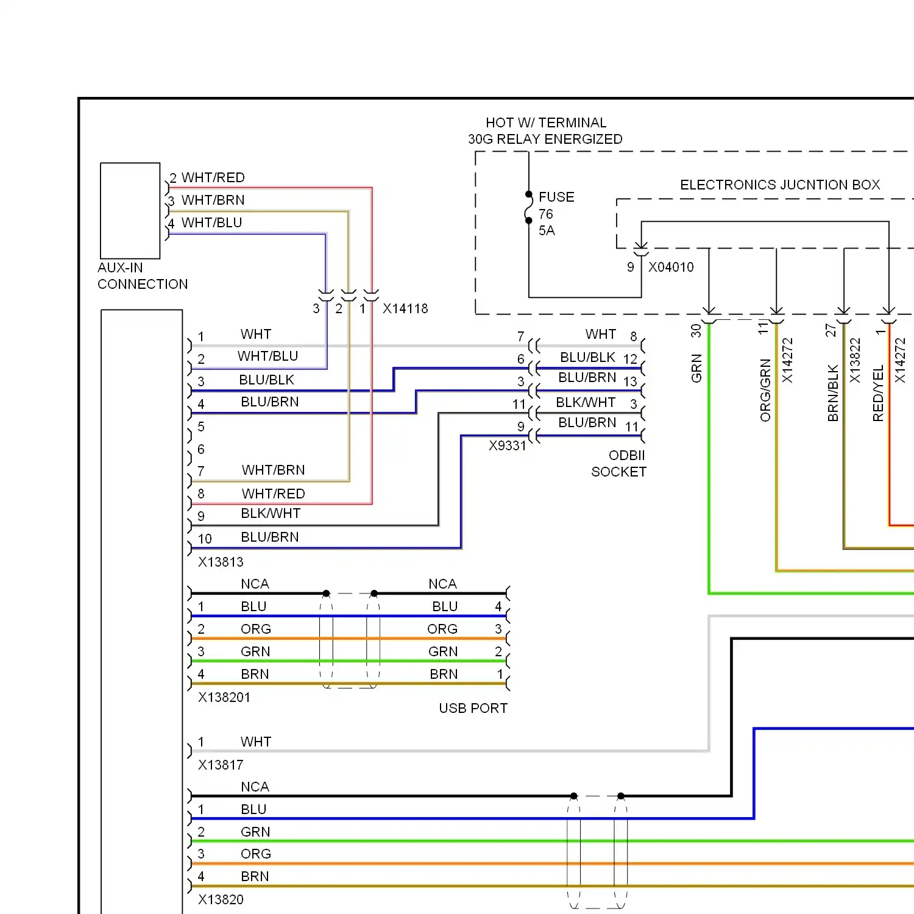Click pin number 27 above BRN/BLK wire
Image resolution: width=914 pixels, height=914 pixels.
(831, 330)
